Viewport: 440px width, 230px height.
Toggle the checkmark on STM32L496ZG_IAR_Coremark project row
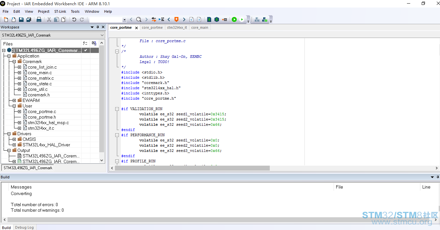click(85, 50)
